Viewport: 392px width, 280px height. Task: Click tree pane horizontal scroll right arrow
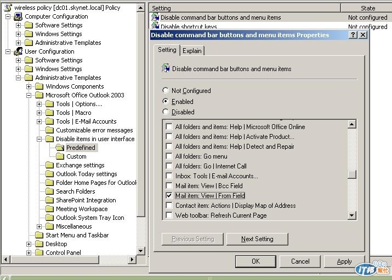point(132,260)
